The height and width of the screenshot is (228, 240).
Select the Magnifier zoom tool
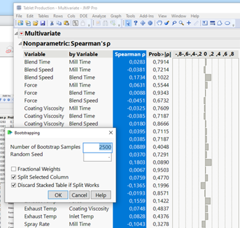point(181,23)
